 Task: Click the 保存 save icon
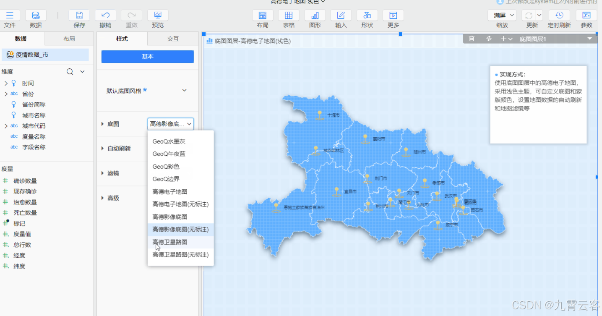[79, 16]
